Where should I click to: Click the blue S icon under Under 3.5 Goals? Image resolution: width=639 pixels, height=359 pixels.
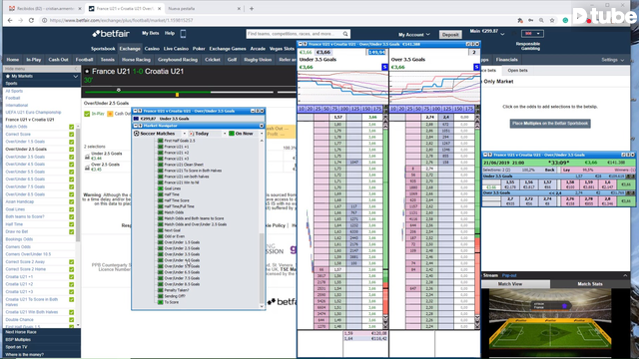click(x=384, y=67)
